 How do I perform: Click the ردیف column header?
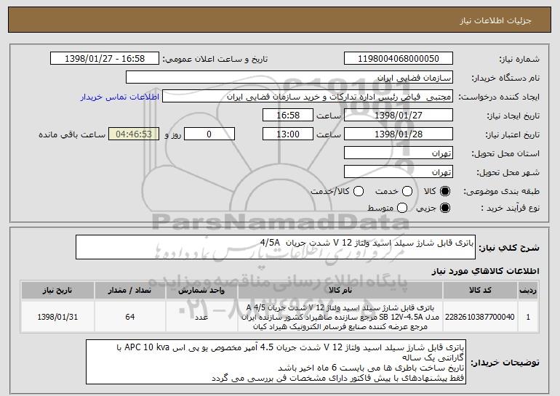pos(528,291)
